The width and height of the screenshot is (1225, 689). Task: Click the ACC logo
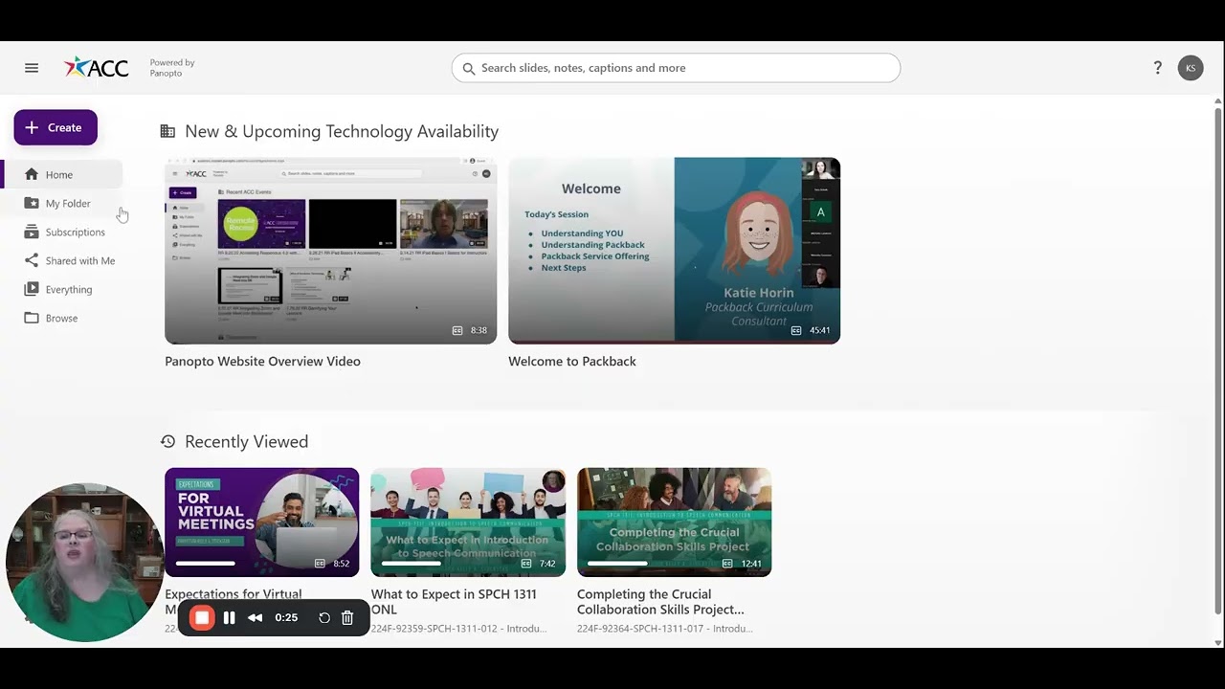point(96,68)
